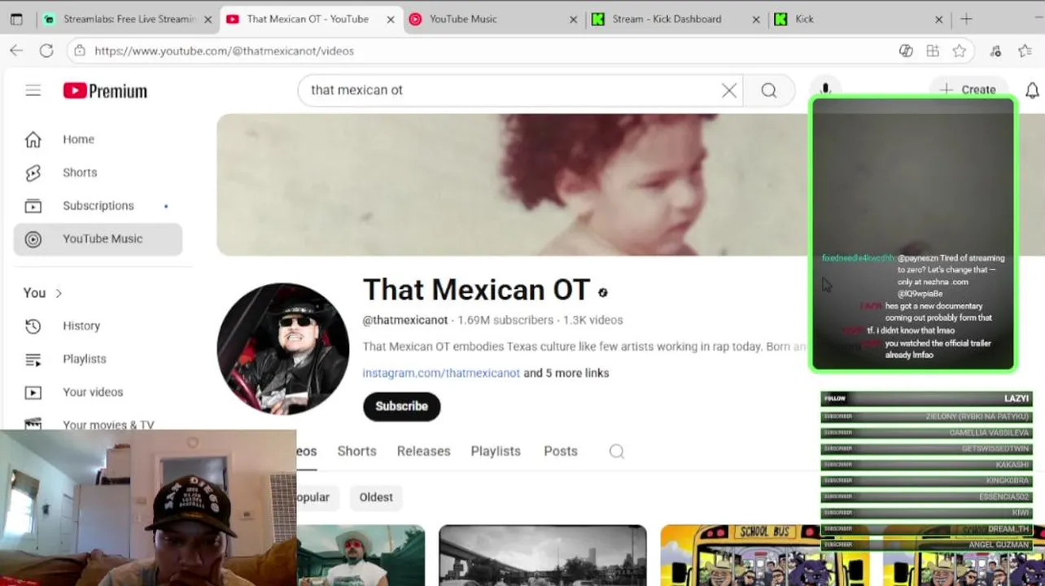Switch to Kick browser tab

[859, 19]
